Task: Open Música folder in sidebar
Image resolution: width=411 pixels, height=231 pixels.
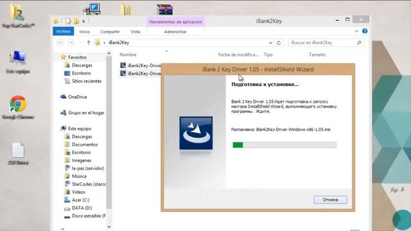Action: (79, 176)
